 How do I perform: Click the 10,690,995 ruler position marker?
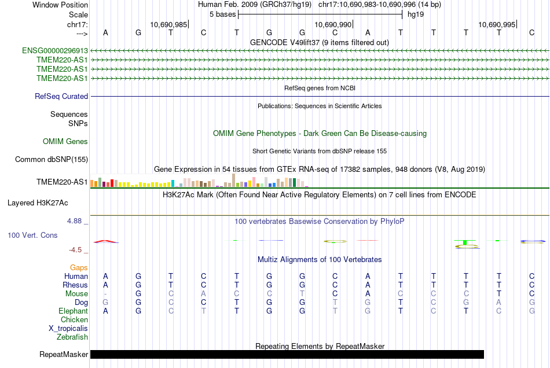click(x=497, y=24)
